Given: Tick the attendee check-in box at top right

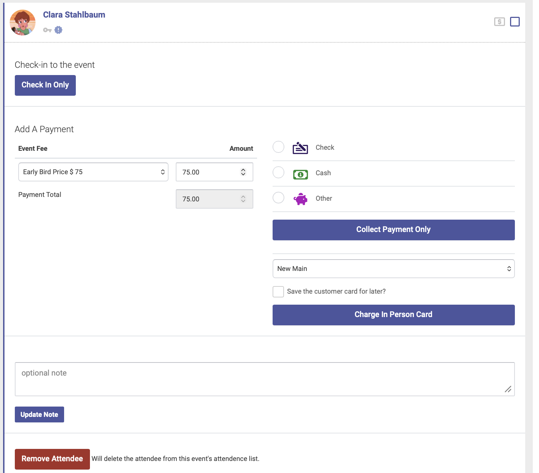Looking at the screenshot, I should click(515, 22).
